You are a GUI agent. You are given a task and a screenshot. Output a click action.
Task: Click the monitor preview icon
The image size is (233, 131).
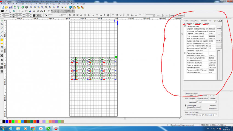[70, 7]
